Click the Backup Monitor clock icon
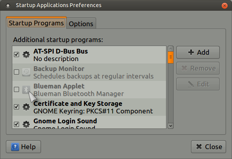Image resolution: width=232 pixels, height=159 pixels. tap(26, 72)
